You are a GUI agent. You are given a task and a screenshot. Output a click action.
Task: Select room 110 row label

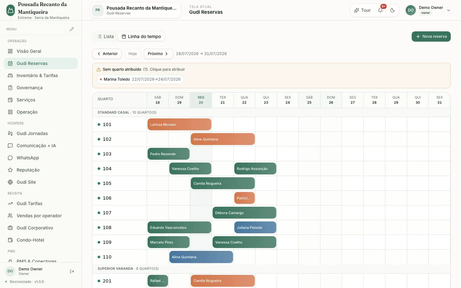pyautogui.click(x=120, y=257)
